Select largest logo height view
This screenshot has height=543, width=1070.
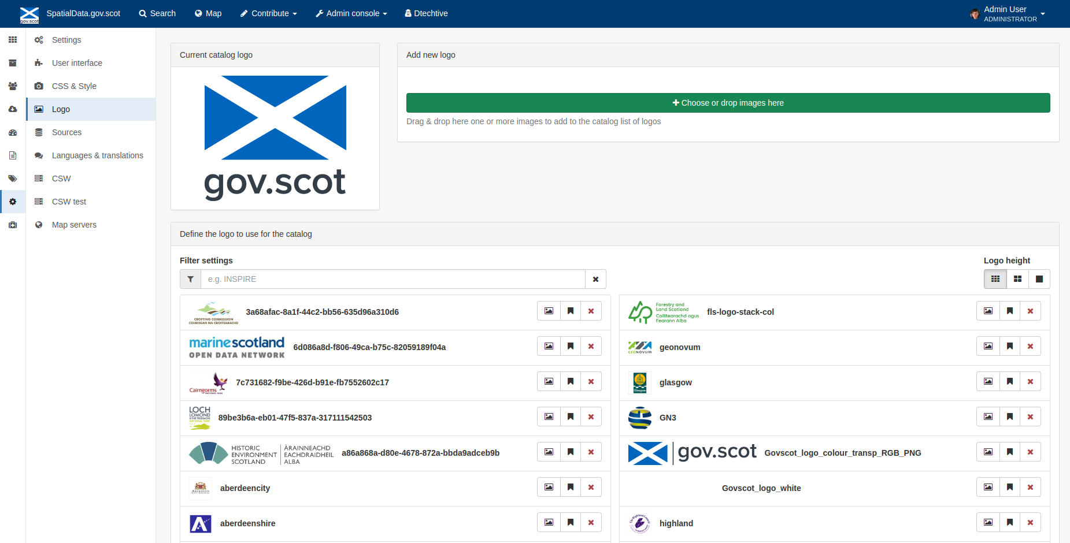[1039, 279]
